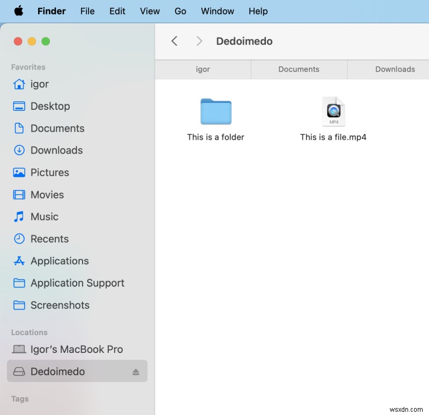
Task: Close the Finder window with red button
Action: (x=18, y=41)
